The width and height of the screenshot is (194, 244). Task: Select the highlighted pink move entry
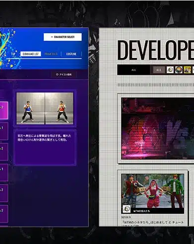(x=3, y=111)
